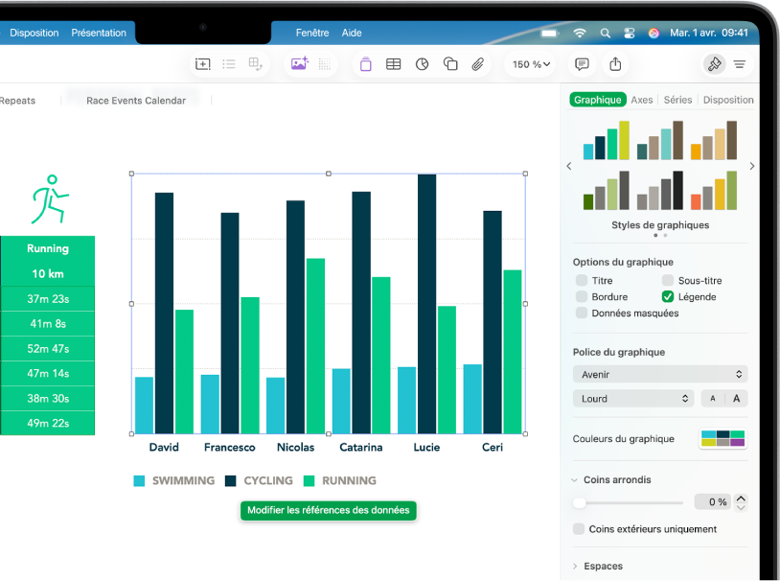Open the 150 % zoom dropdown

(x=532, y=64)
